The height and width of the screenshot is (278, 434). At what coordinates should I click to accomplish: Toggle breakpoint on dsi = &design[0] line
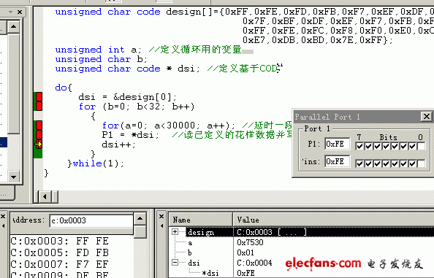(39, 97)
